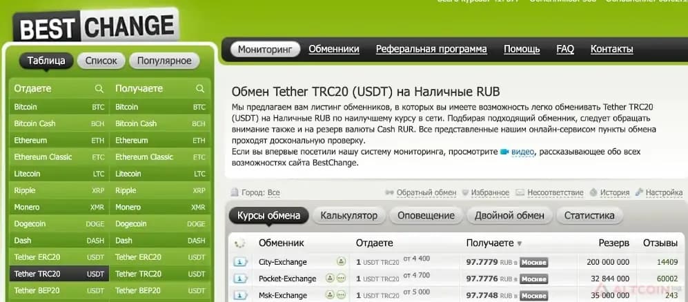Click the info icon for Pocket-Exchange

240,279
